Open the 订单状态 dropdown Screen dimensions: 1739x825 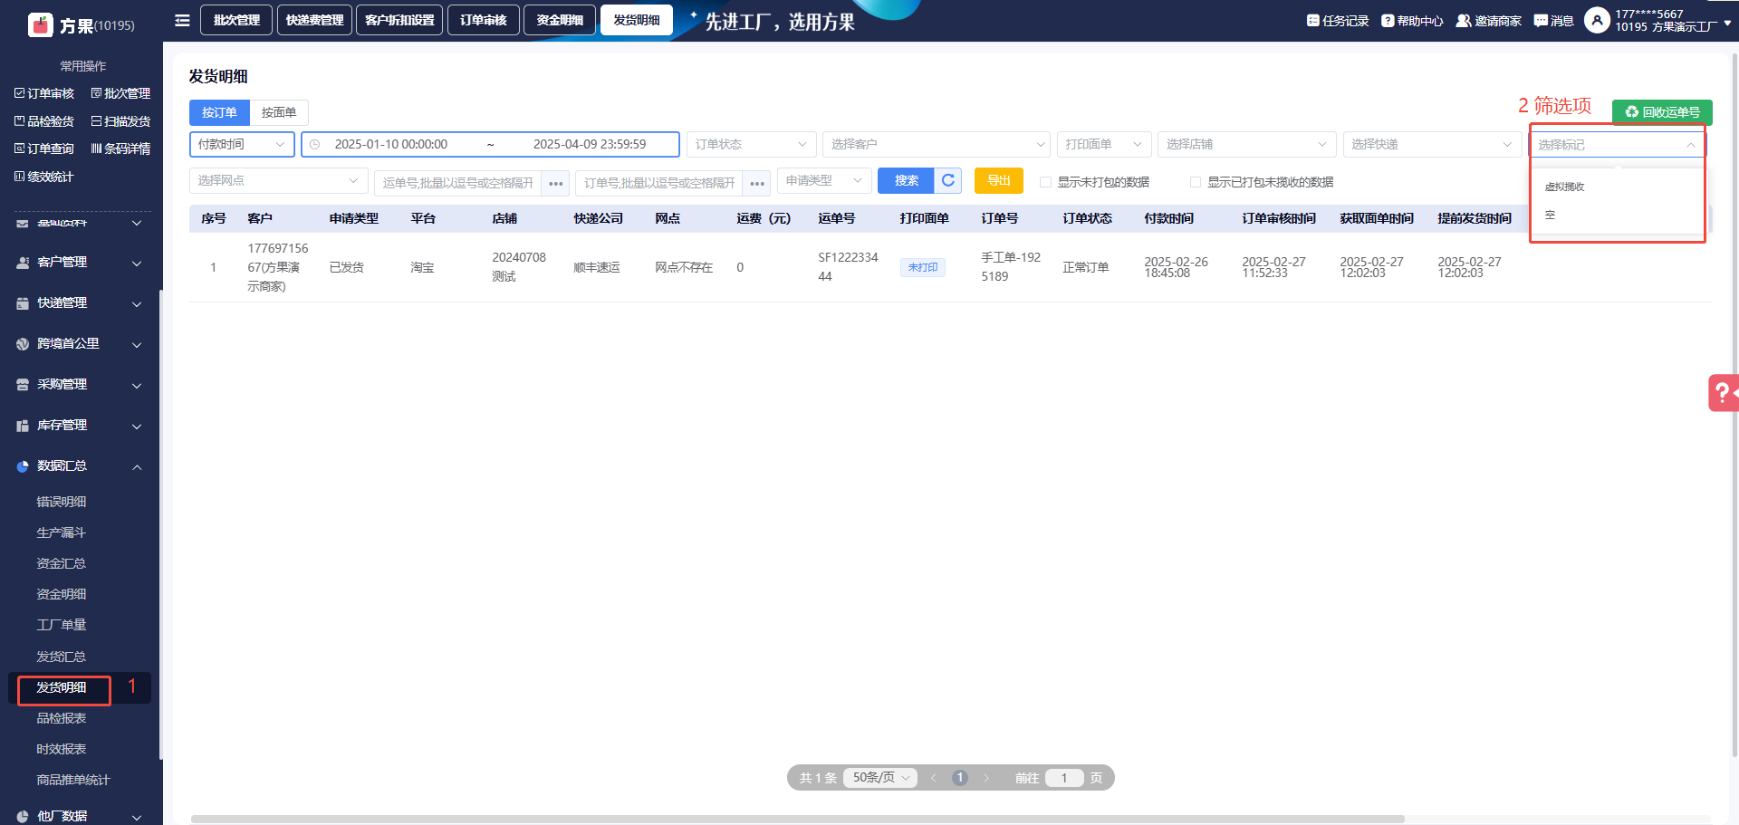point(750,145)
